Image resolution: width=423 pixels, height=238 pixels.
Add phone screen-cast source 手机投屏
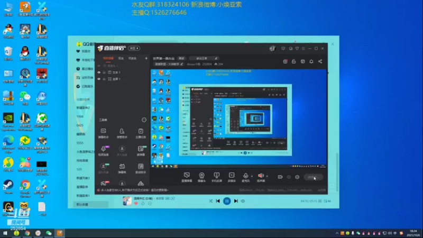tap(217, 177)
